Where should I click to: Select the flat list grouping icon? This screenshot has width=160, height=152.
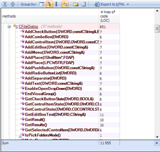(56, 4)
